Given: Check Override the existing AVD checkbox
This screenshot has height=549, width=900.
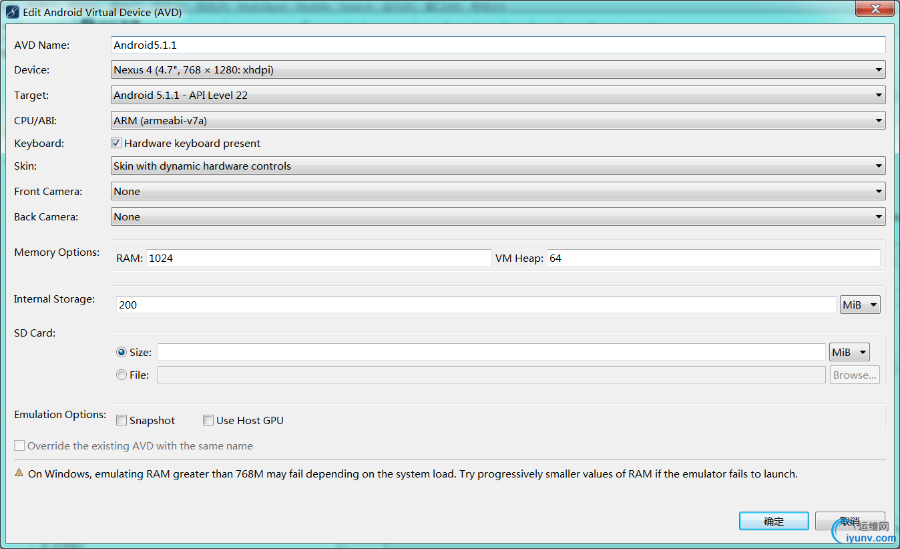Looking at the screenshot, I should pyautogui.click(x=19, y=445).
